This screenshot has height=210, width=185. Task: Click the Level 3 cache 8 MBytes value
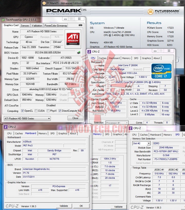pyautogui.click(x=150, y=114)
